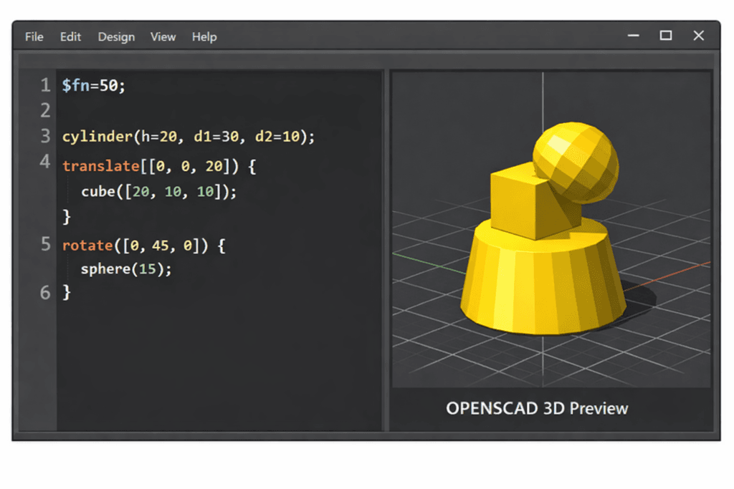Screen dimensions: 734x489
Task: Click line number 1 in the gutter
Action: (x=44, y=84)
